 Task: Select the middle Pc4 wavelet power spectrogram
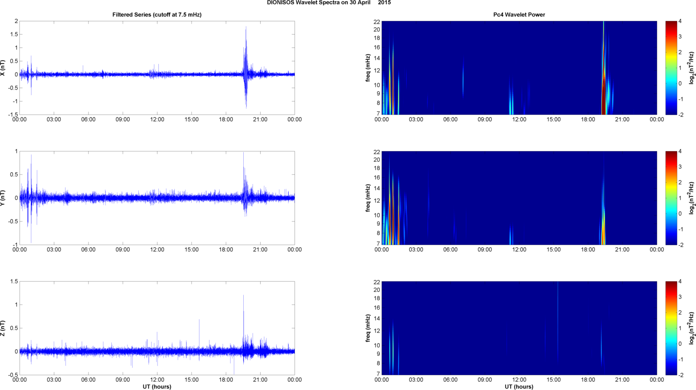pos(519,198)
